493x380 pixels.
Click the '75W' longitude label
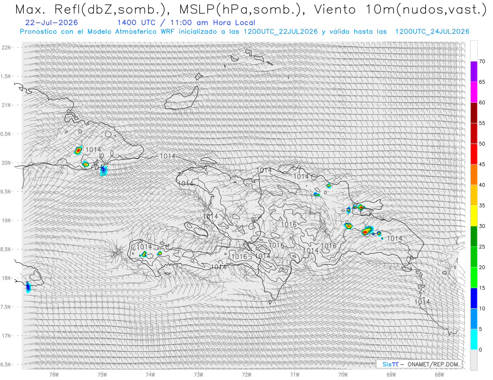point(102,374)
